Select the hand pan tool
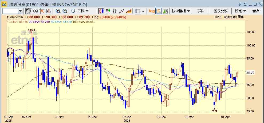Viewport: 264px width, 123px height. click(x=28, y=11)
